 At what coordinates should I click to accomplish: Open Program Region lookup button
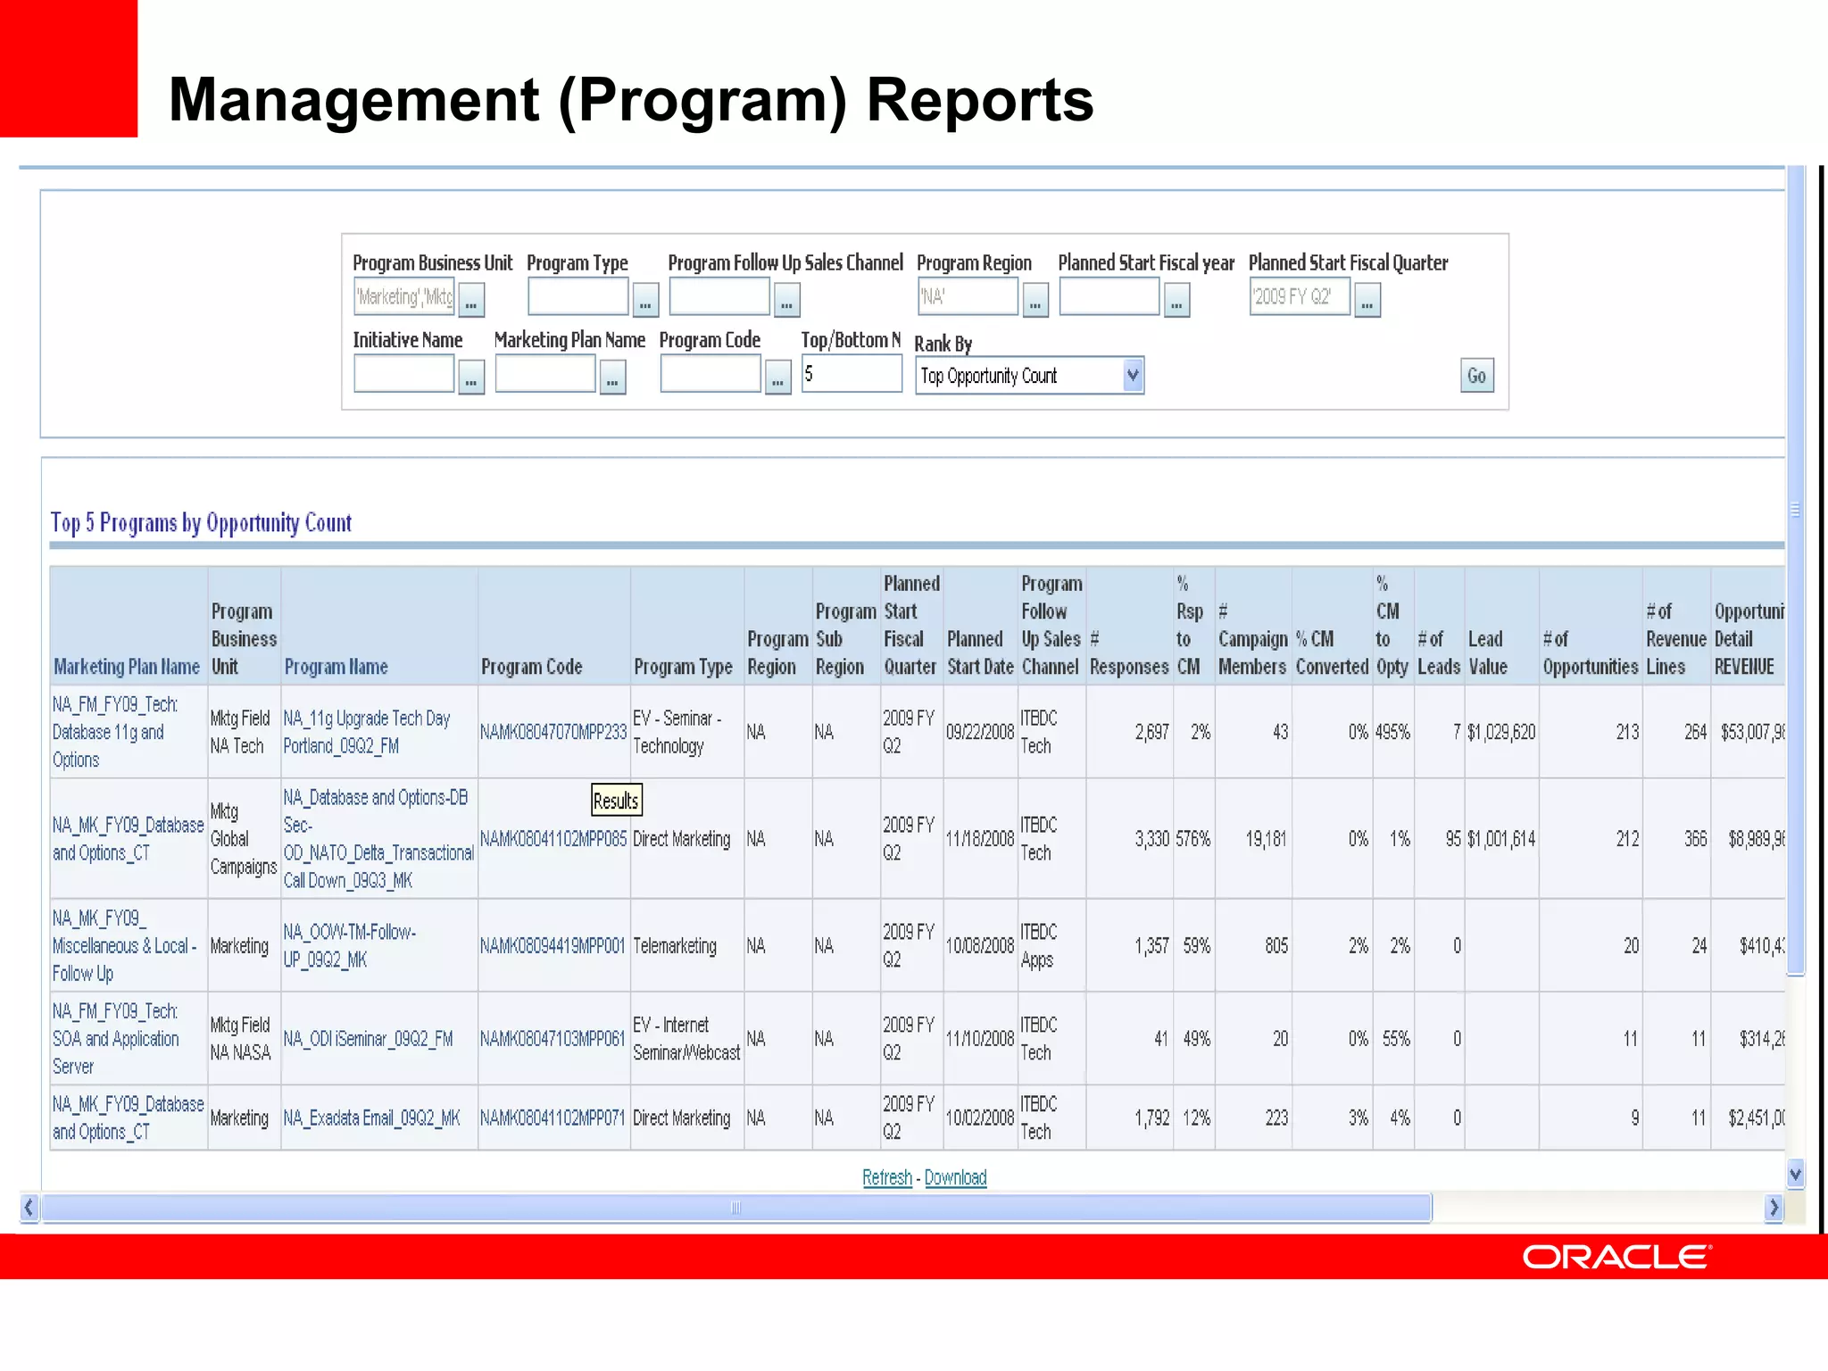[1034, 300]
